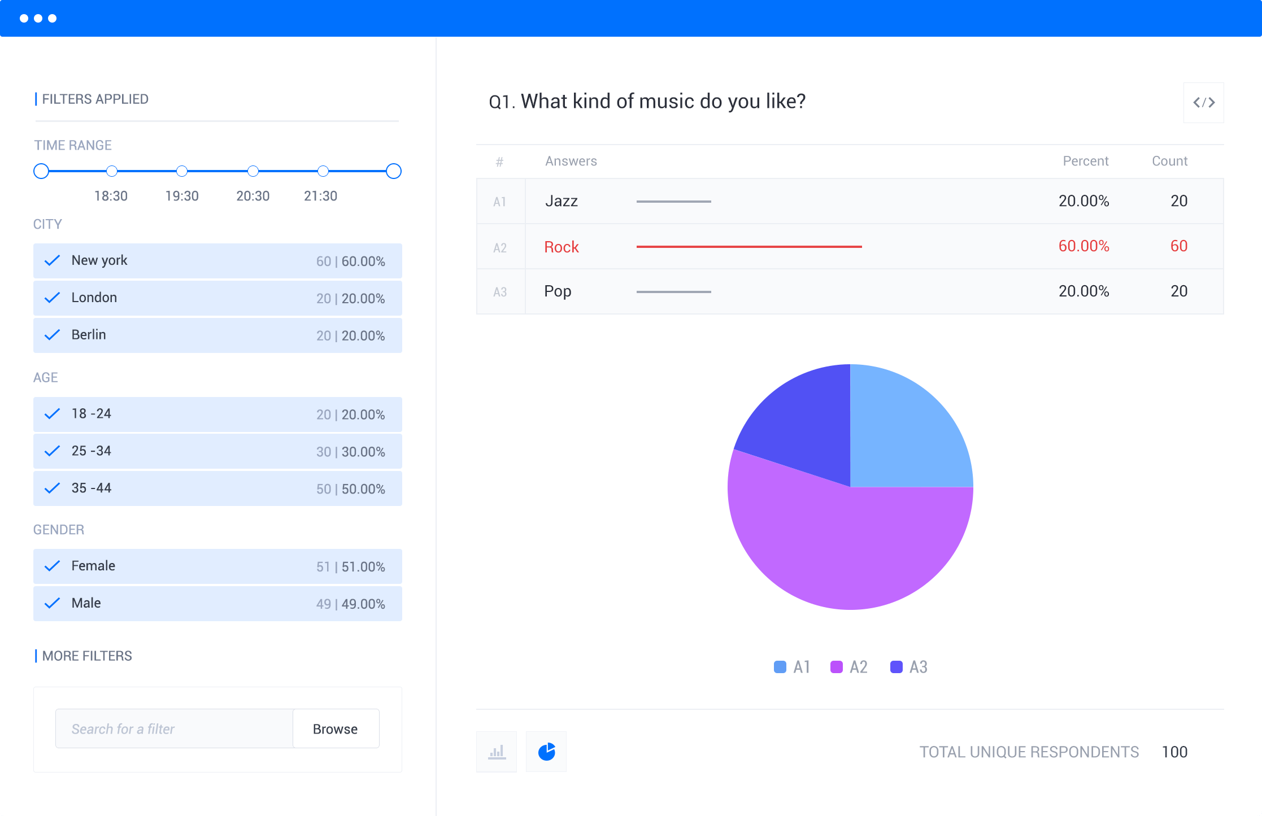
Task: Open the Browse filter list
Action: [336, 728]
